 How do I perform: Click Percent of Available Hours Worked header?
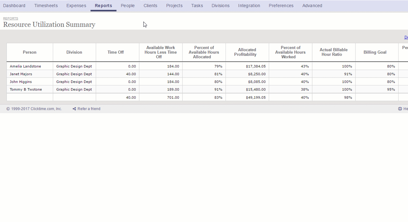point(290,52)
